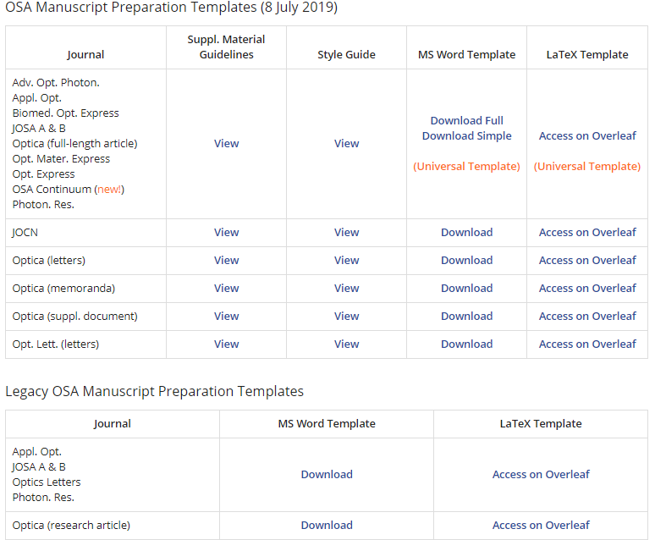
Task: Click Download Simple MS Word template link
Action: pyautogui.click(x=466, y=135)
